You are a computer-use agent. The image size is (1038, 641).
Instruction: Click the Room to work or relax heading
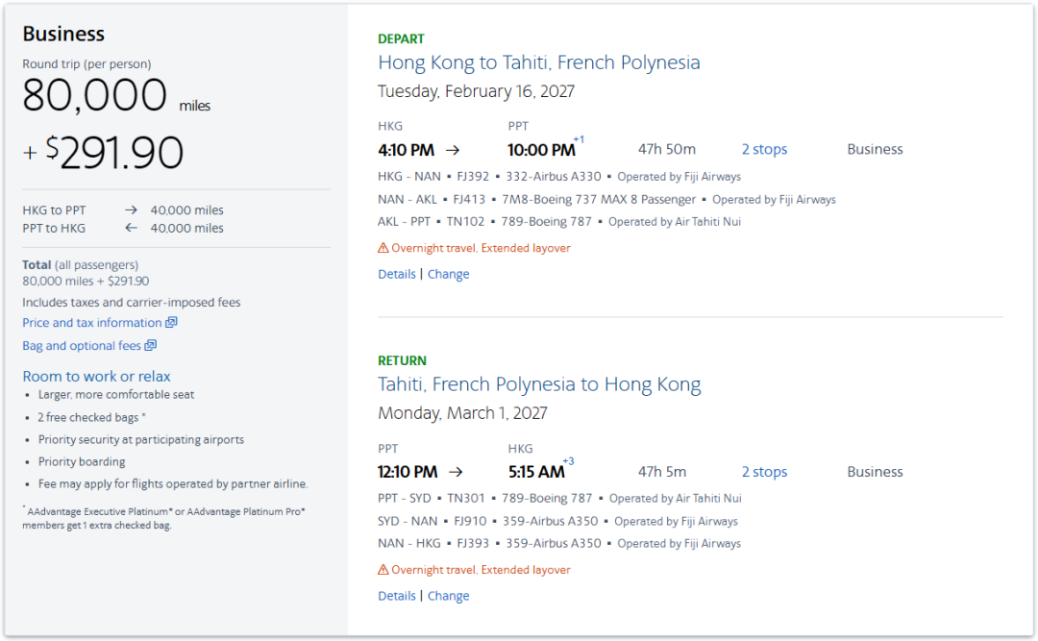pyautogui.click(x=97, y=376)
